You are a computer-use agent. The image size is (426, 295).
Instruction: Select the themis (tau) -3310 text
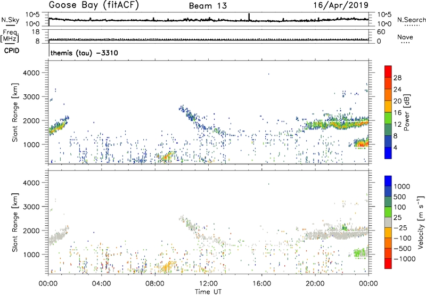[84, 53]
